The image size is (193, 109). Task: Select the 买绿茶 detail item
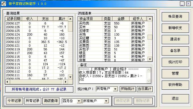click(x=113, y=30)
